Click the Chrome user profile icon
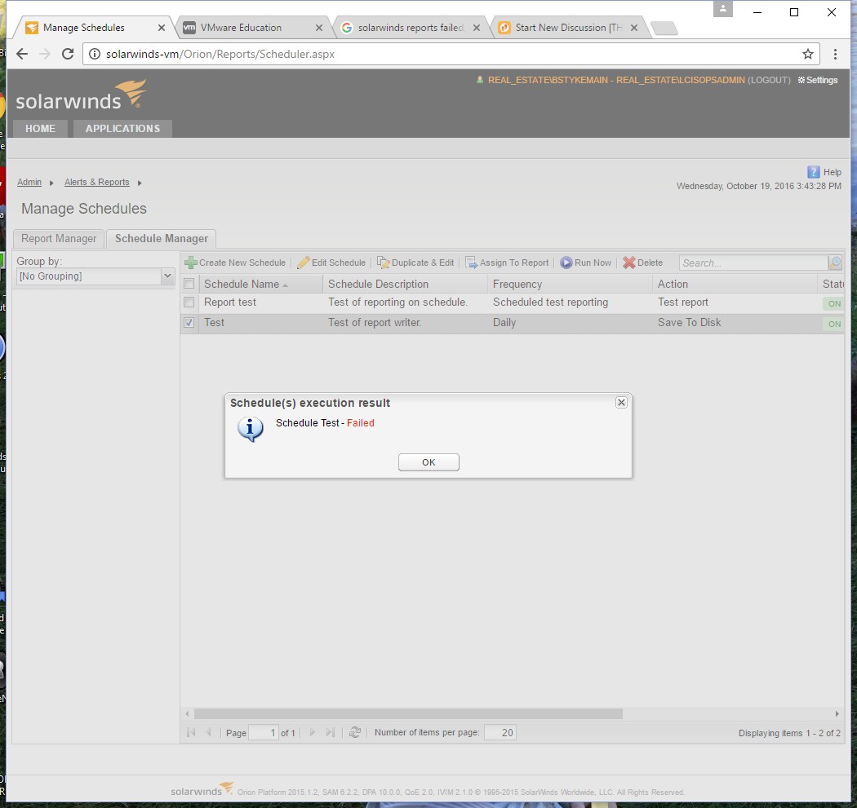 (x=722, y=9)
